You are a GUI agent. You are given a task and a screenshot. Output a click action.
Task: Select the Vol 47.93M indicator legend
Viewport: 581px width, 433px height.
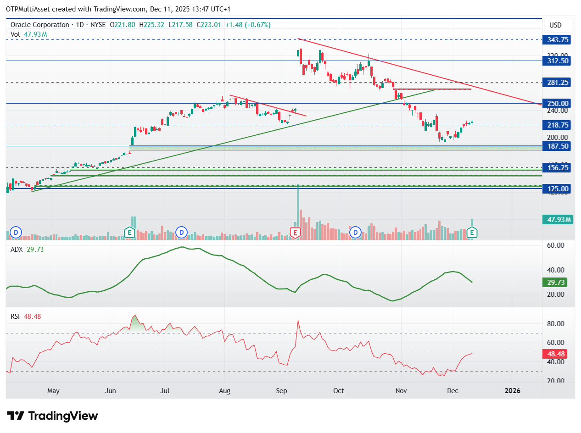coord(28,34)
